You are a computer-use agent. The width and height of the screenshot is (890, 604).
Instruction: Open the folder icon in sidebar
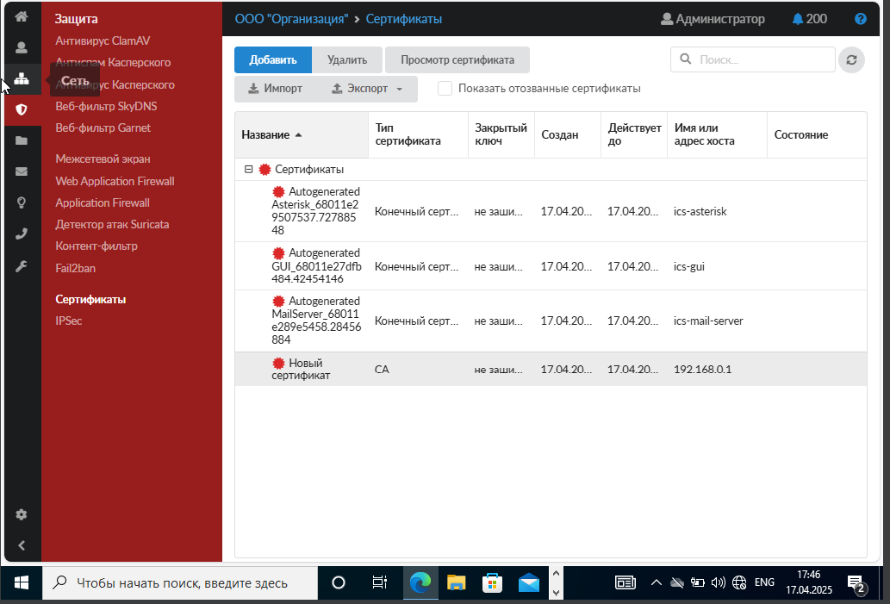pos(22,140)
